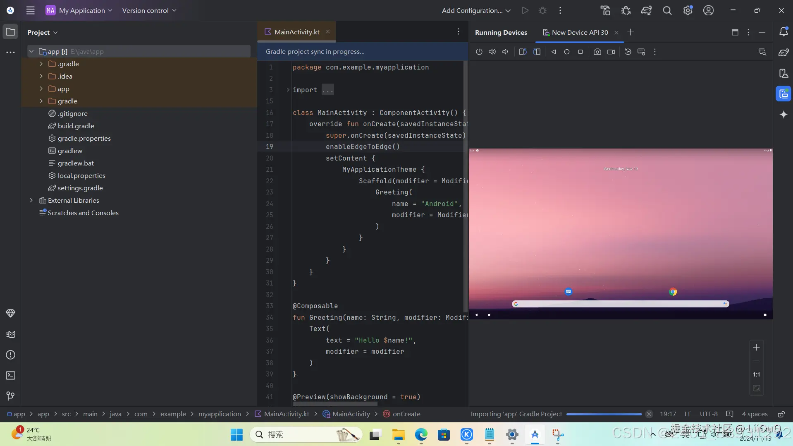Open Chrome on the emulator home screen
The width and height of the screenshot is (793, 446).
point(673,292)
